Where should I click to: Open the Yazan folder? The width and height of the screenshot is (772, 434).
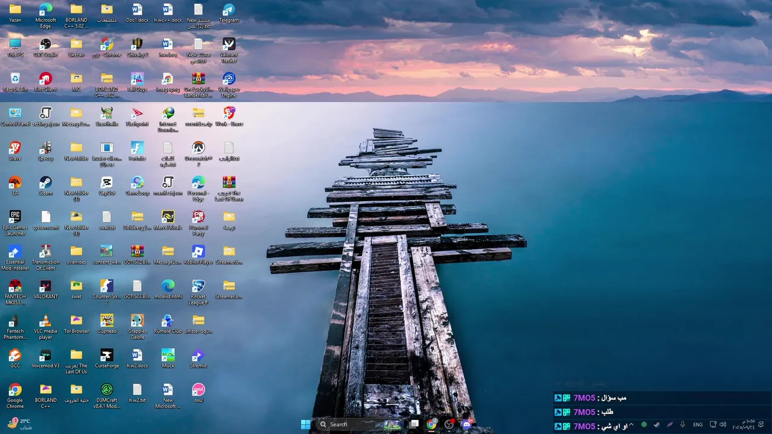click(15, 13)
